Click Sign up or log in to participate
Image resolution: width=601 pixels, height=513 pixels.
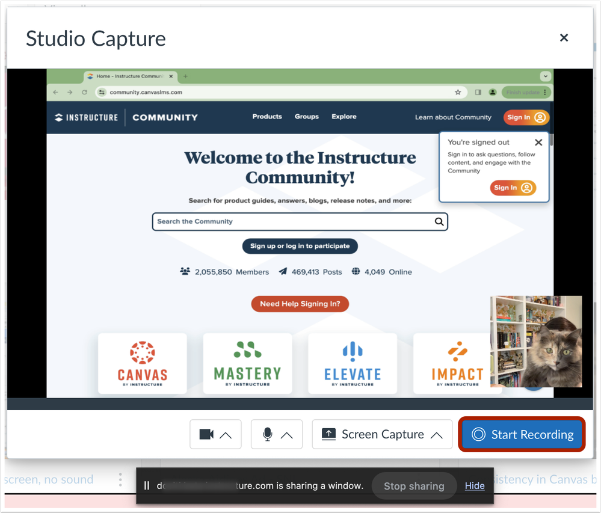click(x=300, y=246)
